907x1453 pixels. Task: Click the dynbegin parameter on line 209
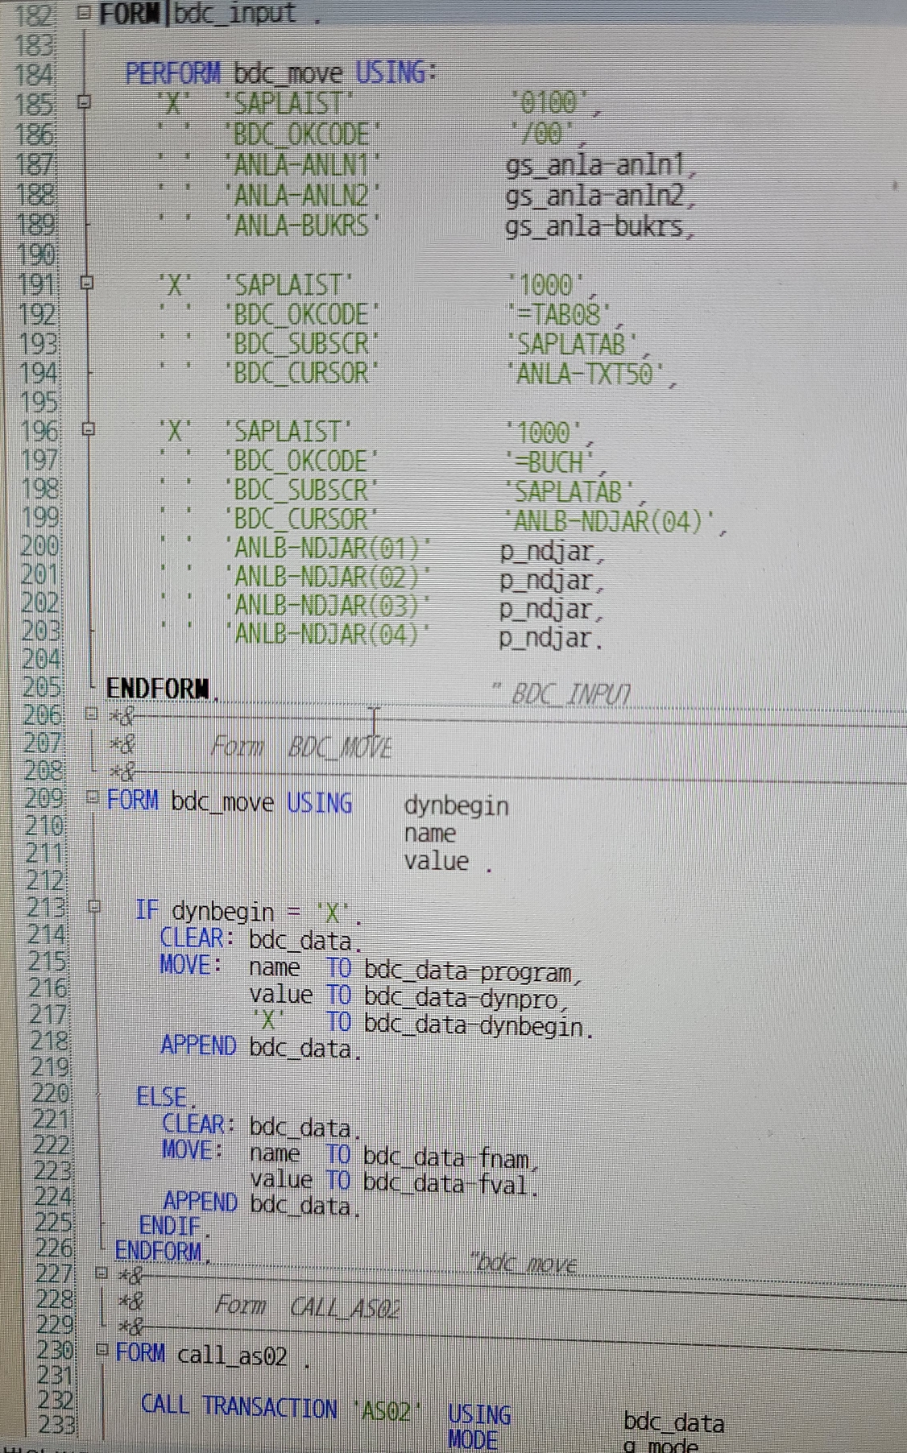456,806
